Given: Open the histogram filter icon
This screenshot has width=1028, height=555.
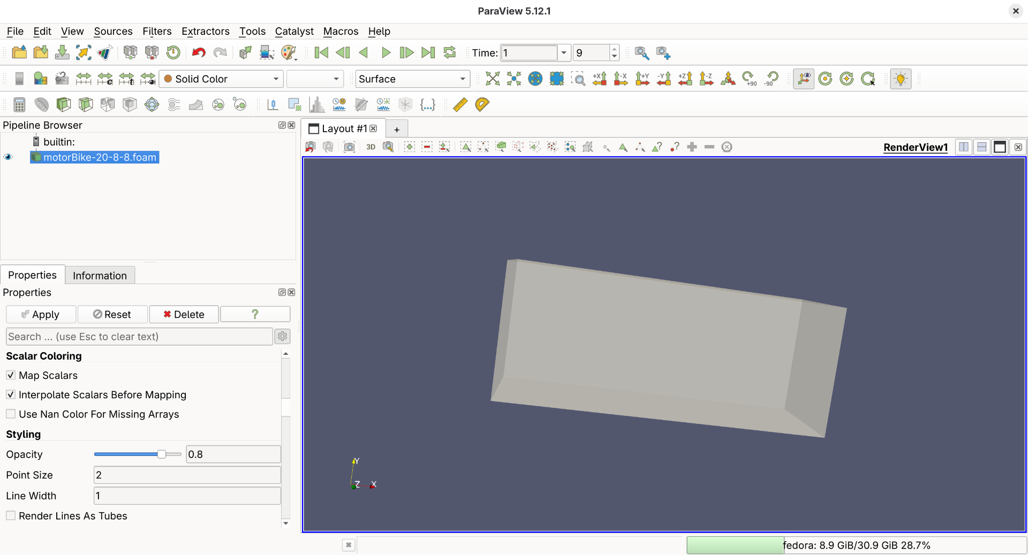Looking at the screenshot, I should [x=317, y=104].
